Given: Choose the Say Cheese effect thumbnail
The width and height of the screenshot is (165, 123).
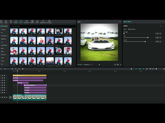Looking at the screenshot, I should pos(59,31).
